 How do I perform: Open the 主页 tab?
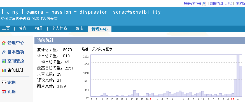click(6, 28)
